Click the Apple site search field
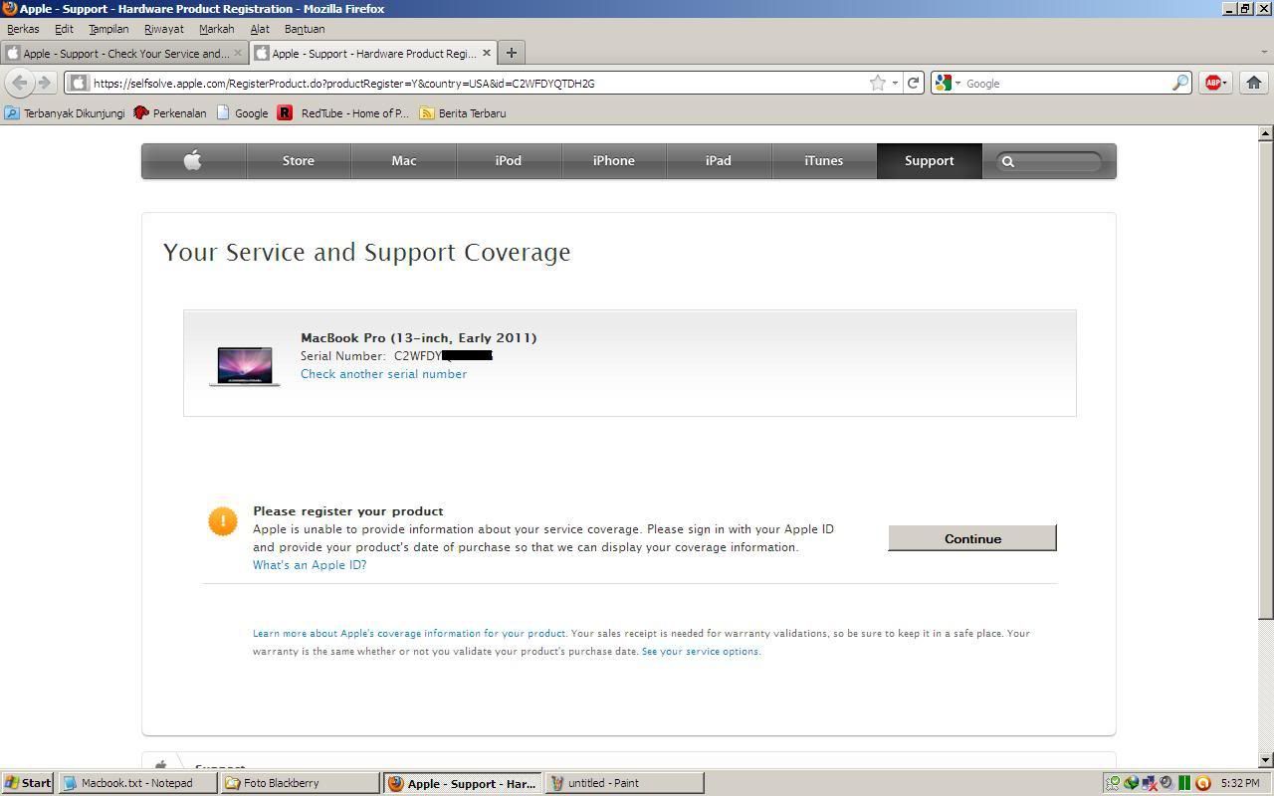The image size is (1274, 796). point(1049,161)
